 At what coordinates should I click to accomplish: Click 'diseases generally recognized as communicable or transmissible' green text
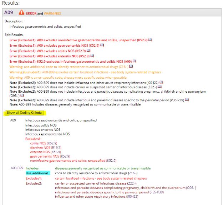coord(103,169)
